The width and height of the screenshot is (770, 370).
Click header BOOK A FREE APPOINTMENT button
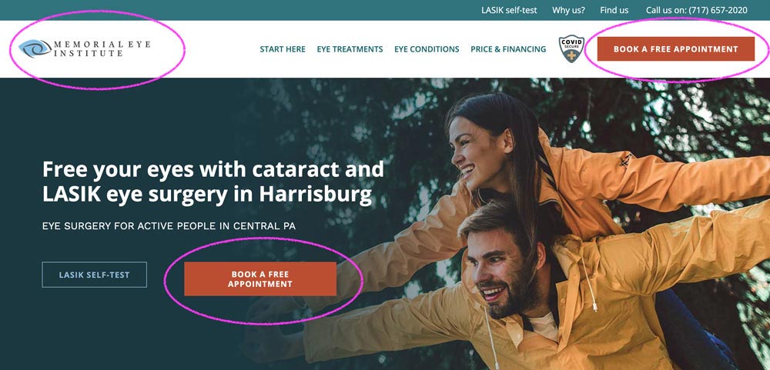676,49
